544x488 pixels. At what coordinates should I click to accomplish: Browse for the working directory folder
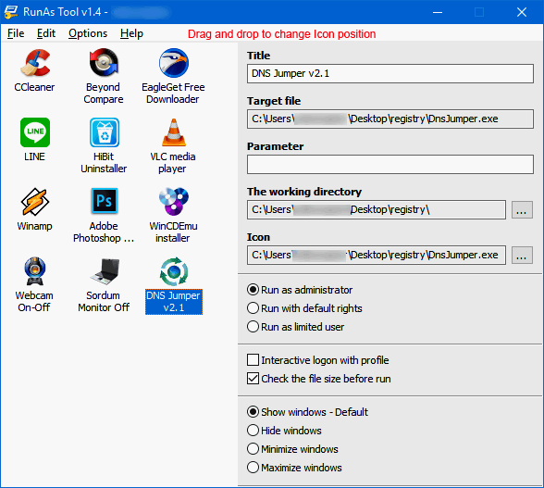tap(522, 209)
